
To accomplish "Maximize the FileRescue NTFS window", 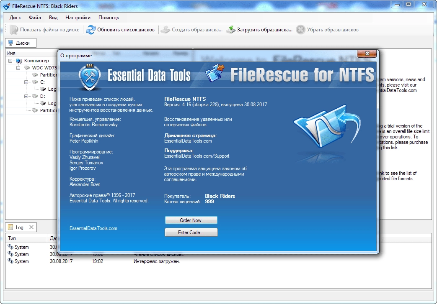I will click(x=408, y=4).
